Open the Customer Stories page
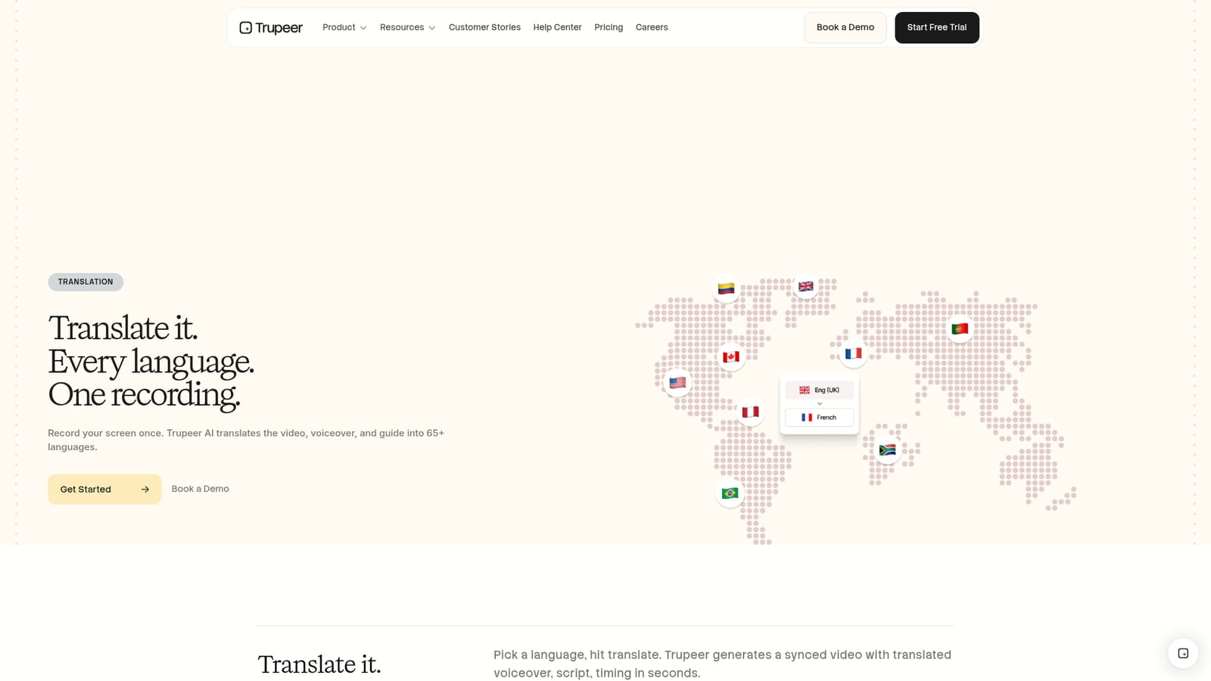Image resolution: width=1211 pixels, height=681 pixels. 484,27
